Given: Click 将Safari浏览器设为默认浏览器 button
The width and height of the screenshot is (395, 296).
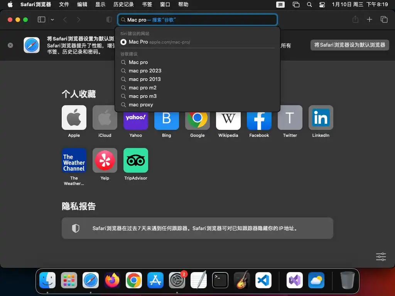Looking at the screenshot, I should (x=349, y=45).
